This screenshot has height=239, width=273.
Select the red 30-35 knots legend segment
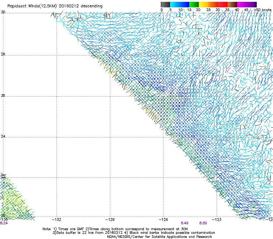pos(223,4)
